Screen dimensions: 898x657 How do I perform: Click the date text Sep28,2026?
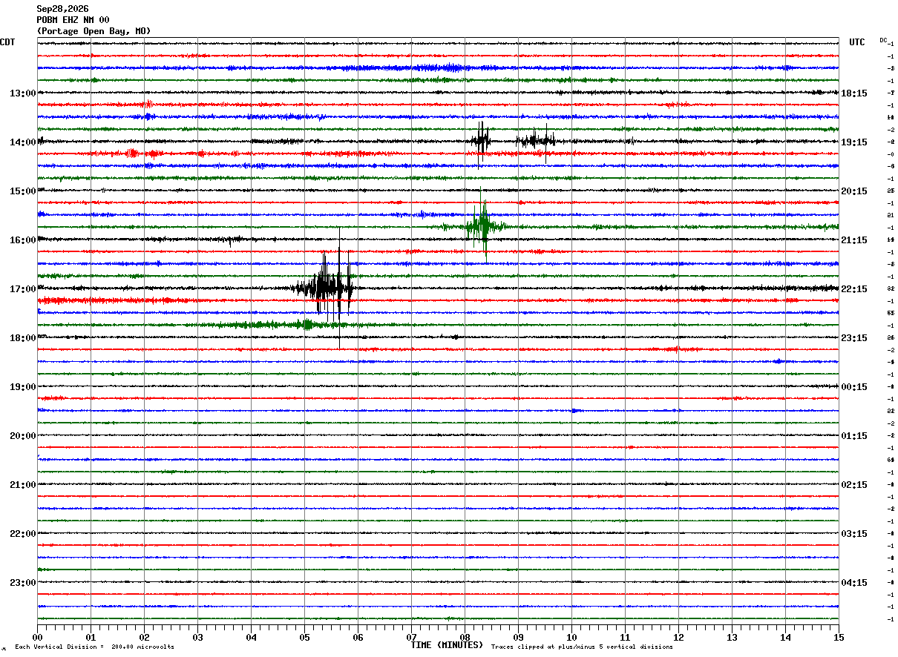[62, 9]
